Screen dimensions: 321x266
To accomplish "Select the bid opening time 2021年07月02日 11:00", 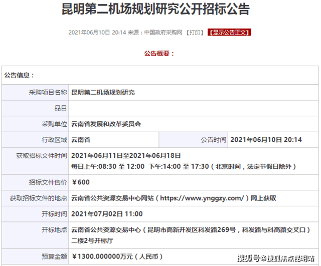I will [107, 214].
